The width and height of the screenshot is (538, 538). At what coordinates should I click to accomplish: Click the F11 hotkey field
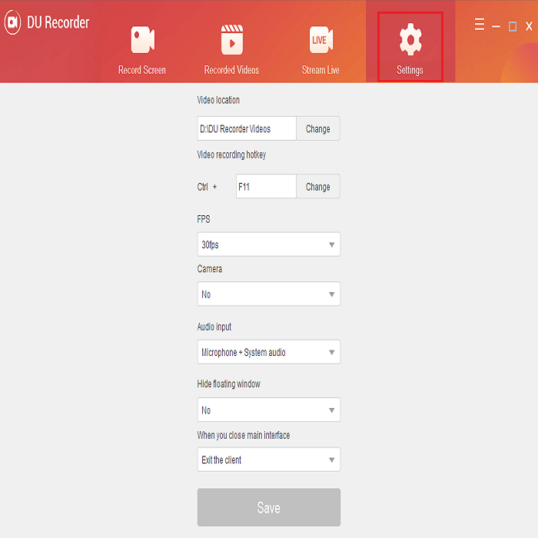pyautogui.click(x=266, y=187)
